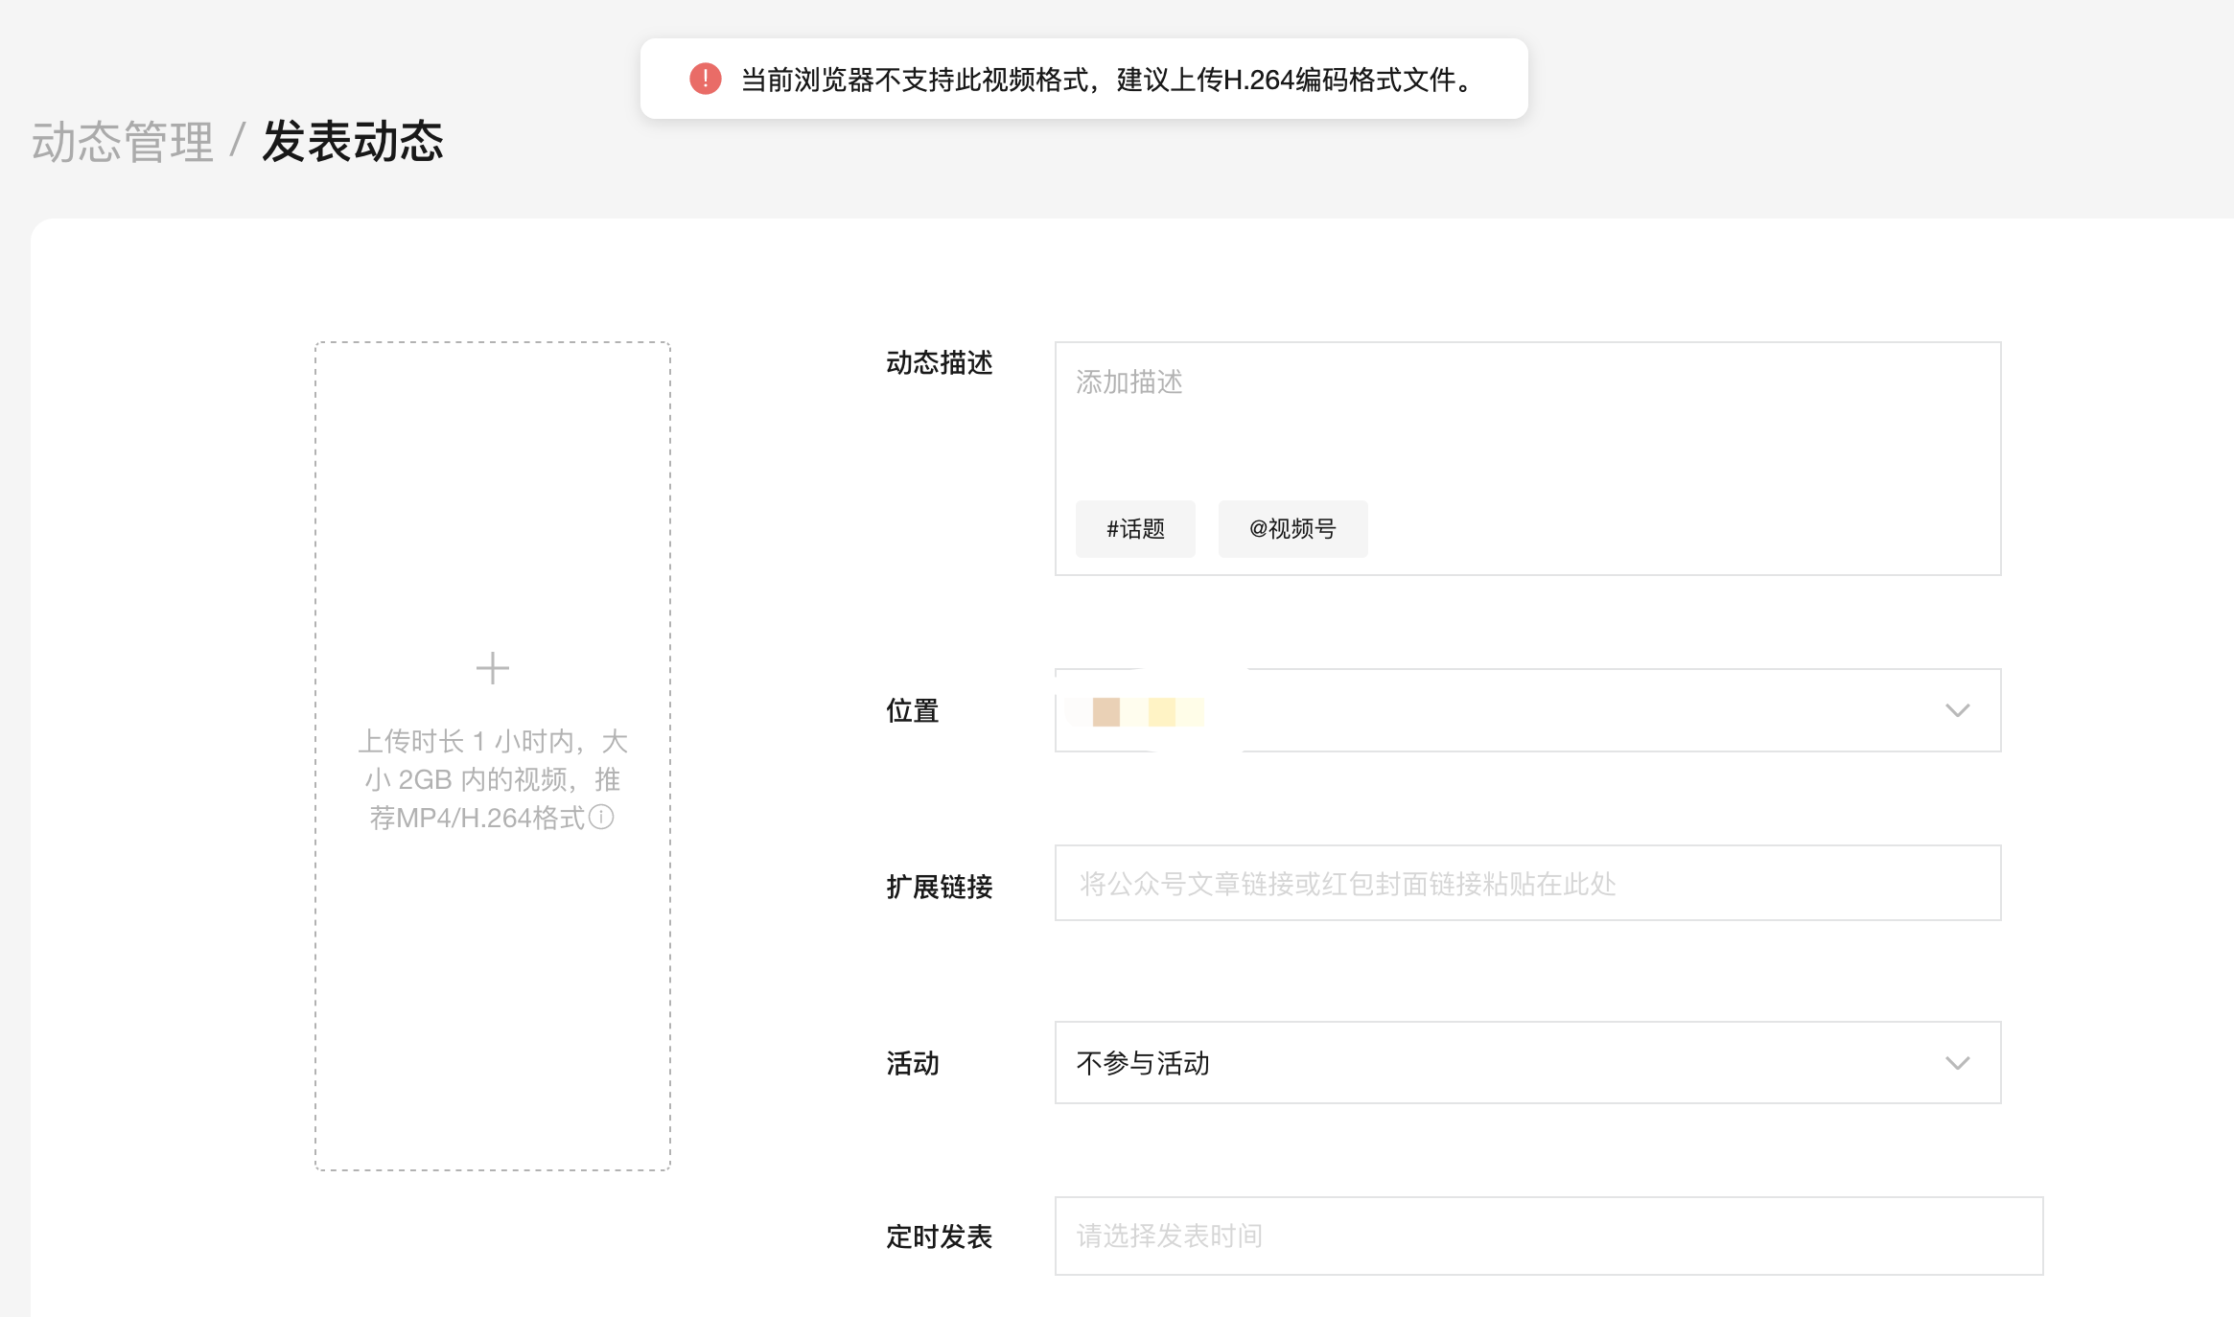
Task: Click the H.264 unsupported format toast message
Action: pos(1105,80)
